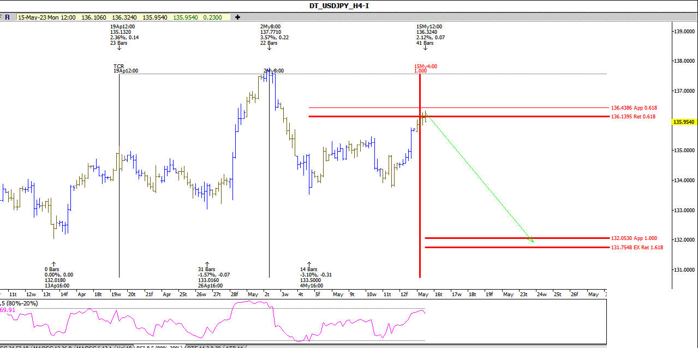Viewport: 698px width, 348px height.
Task: Click the blue R icon at top left
Action: pos(8,17)
